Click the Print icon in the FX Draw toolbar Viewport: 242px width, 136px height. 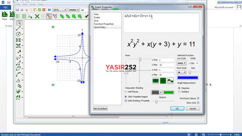click(x=22, y=10)
